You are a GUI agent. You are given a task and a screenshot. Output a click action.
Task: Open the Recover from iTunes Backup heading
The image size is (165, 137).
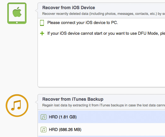73,99
